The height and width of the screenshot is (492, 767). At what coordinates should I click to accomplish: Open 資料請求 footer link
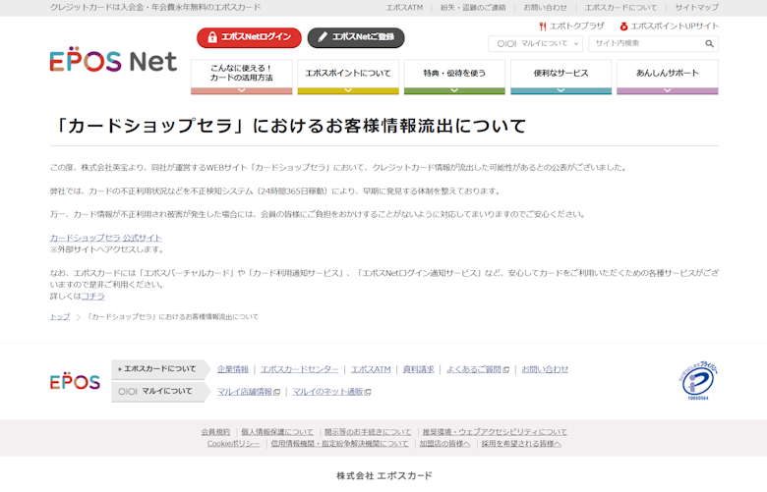pos(418,369)
